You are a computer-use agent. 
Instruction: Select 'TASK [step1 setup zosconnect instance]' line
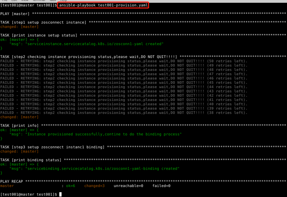143,22
